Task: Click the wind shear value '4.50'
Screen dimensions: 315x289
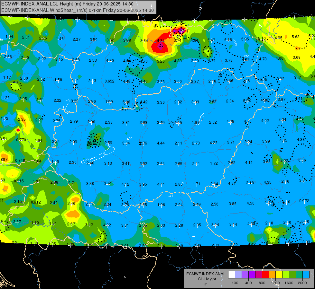Action: 251,203
